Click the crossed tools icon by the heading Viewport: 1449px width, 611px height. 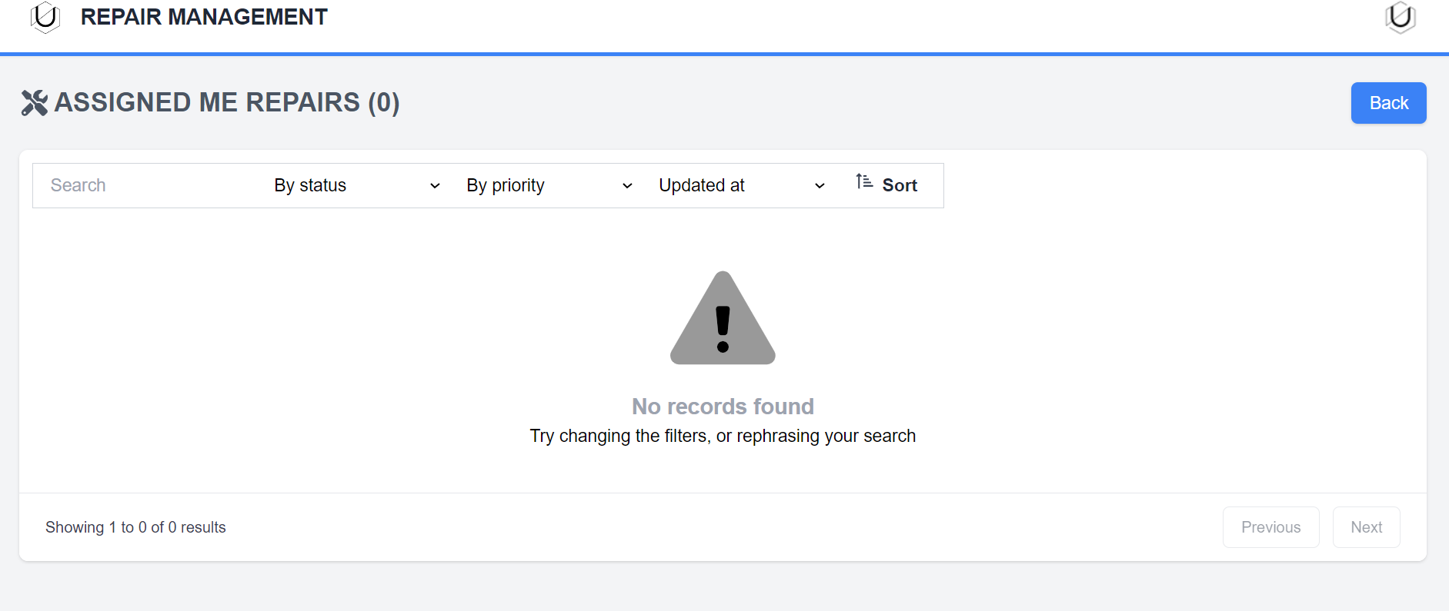[35, 103]
